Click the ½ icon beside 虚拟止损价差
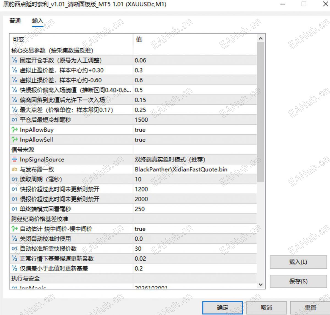Viewport: 330px width, 315px height. tap(14, 80)
